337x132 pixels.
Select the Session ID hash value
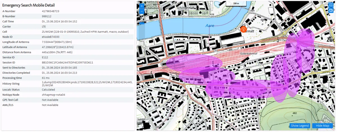(67, 62)
